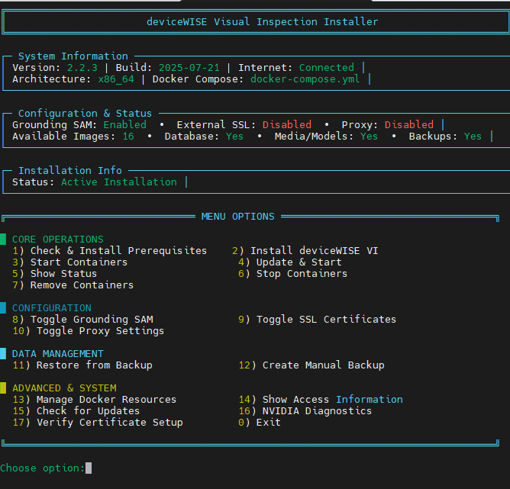The width and height of the screenshot is (510, 489).
Task: Select Remove Containers option
Action: pyautogui.click(x=73, y=285)
